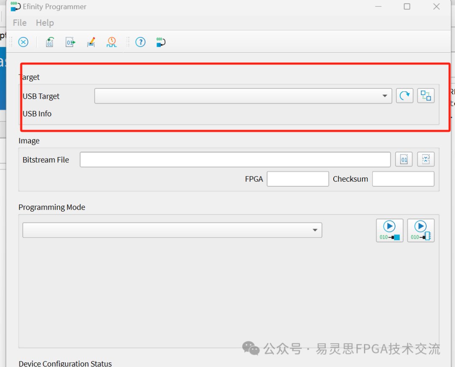Click the Device Configuration Status heading

pyautogui.click(x=65, y=363)
